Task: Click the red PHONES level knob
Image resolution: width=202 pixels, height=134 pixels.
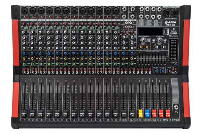Action: click(x=170, y=71)
